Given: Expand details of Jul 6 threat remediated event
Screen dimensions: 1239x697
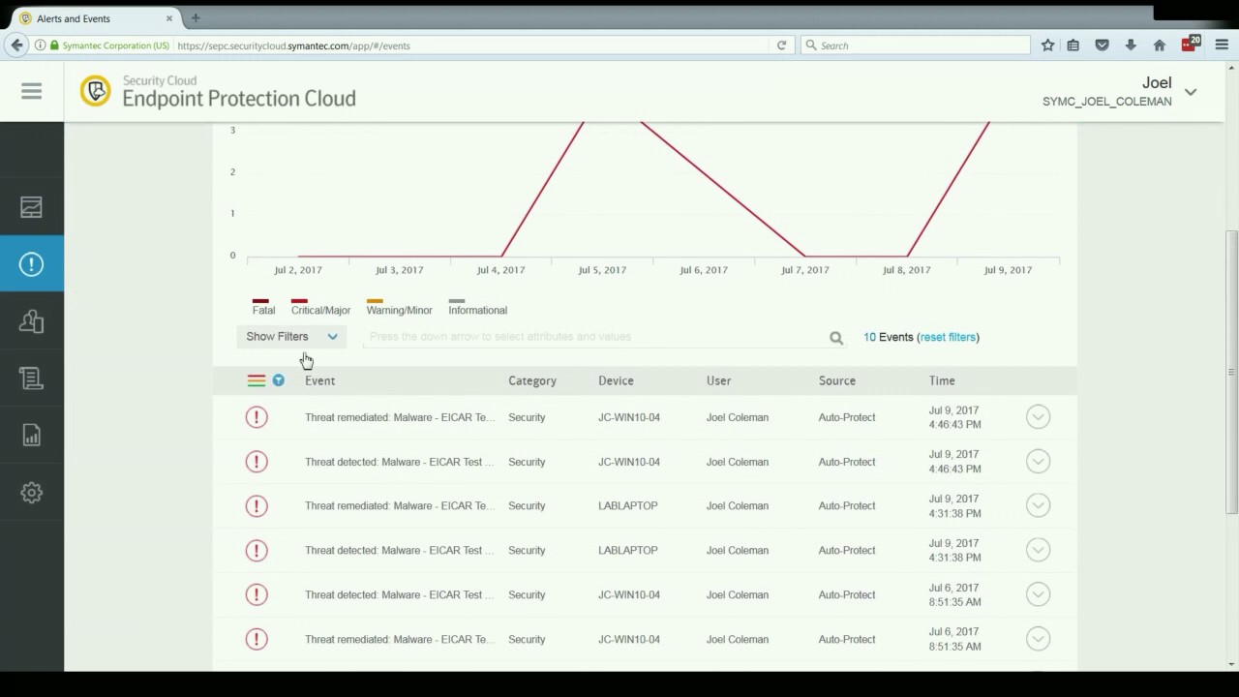Looking at the screenshot, I should [1038, 639].
